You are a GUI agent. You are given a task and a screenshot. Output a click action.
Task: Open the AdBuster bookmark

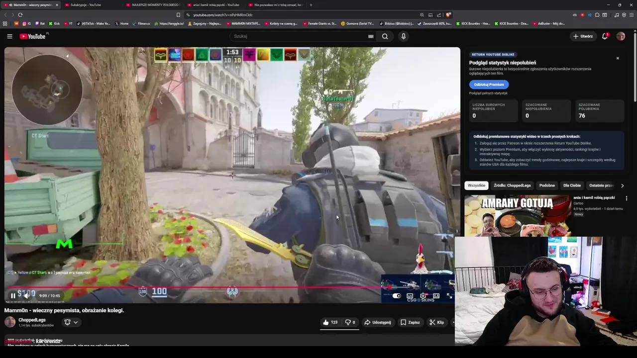tap(549, 23)
